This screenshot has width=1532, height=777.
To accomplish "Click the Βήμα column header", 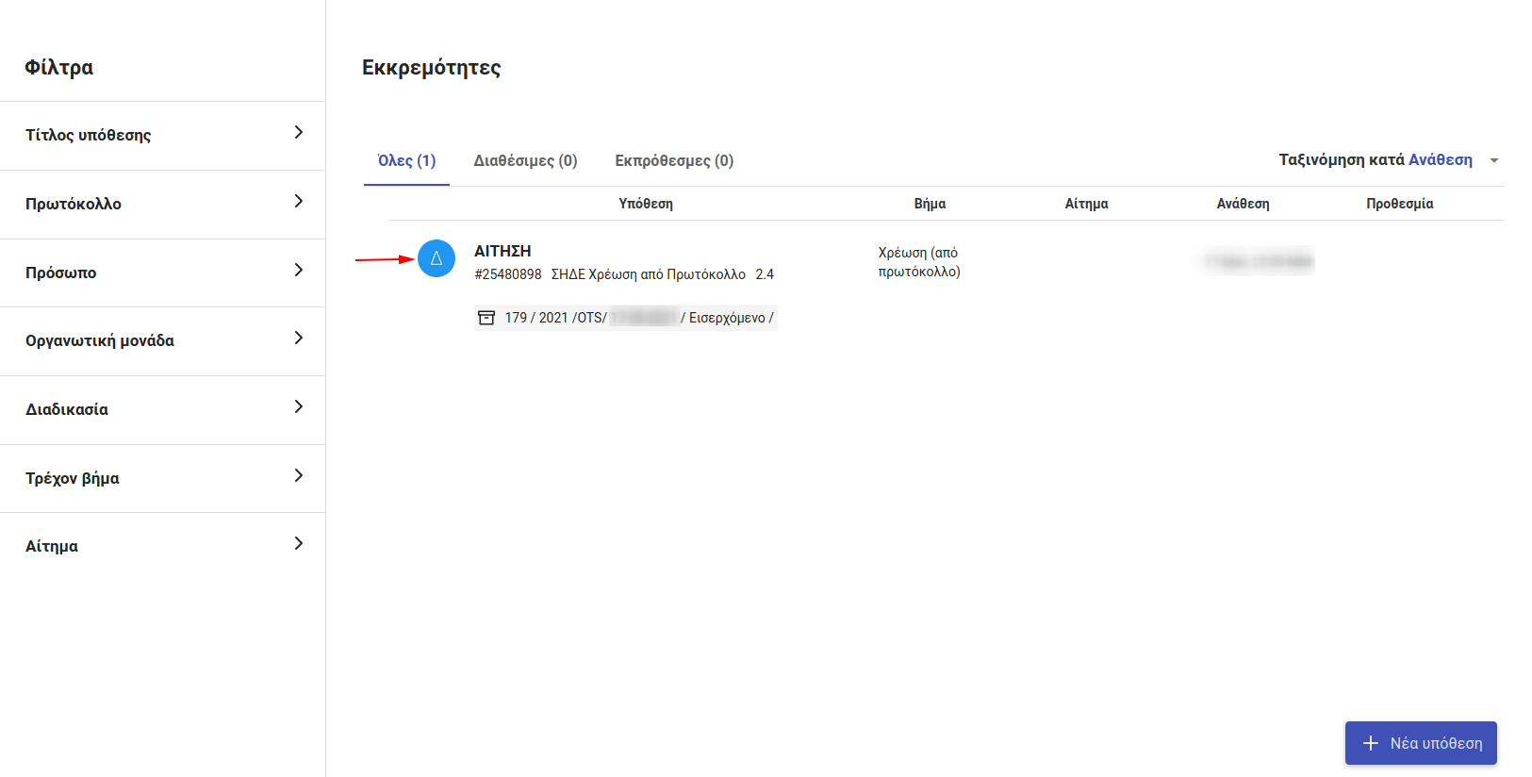I will [x=930, y=204].
